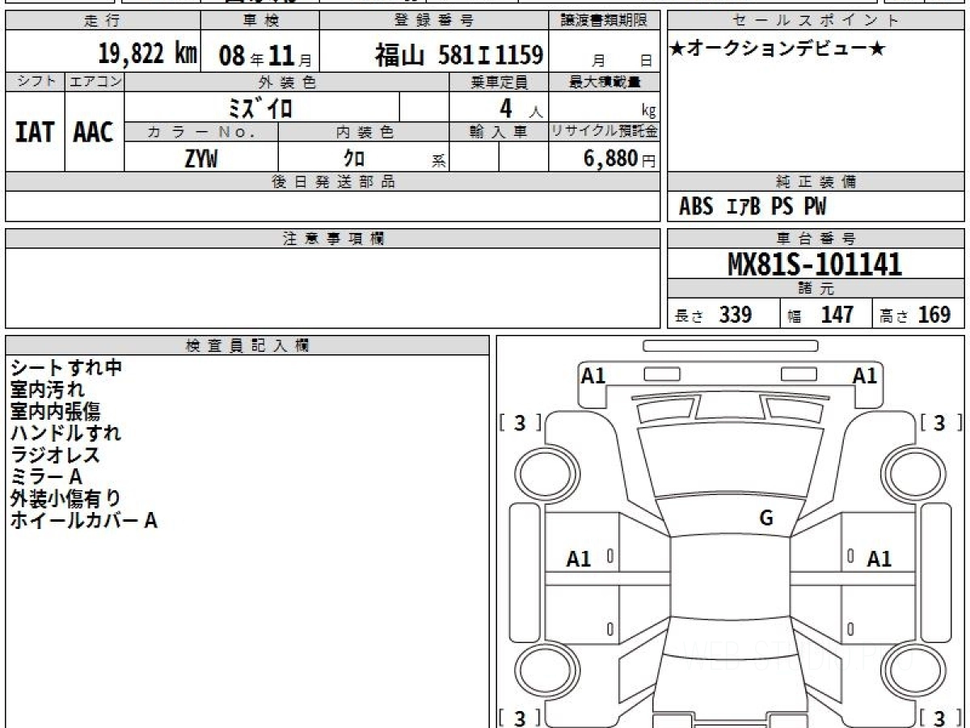This screenshot has width=970, height=728.
Task: Click the inspector note ミラーA
Action: pyautogui.click(x=46, y=476)
